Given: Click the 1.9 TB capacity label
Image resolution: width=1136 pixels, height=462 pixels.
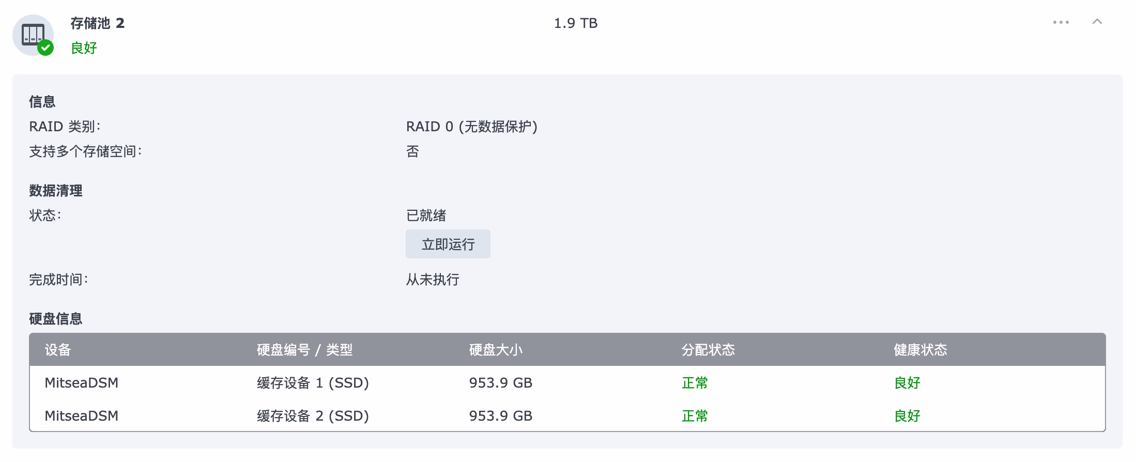Looking at the screenshot, I should pos(575,23).
